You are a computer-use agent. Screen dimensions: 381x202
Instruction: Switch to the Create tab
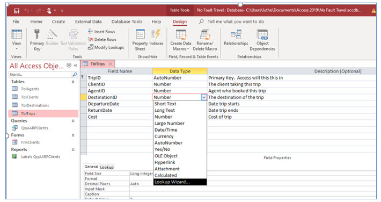tap(58, 21)
